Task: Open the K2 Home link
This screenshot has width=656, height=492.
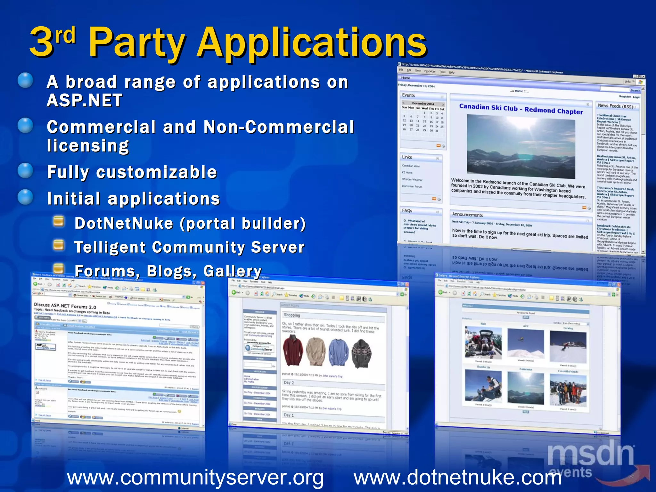Action: pyautogui.click(x=407, y=173)
